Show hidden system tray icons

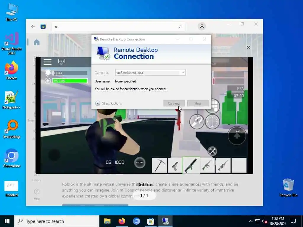click(250, 221)
